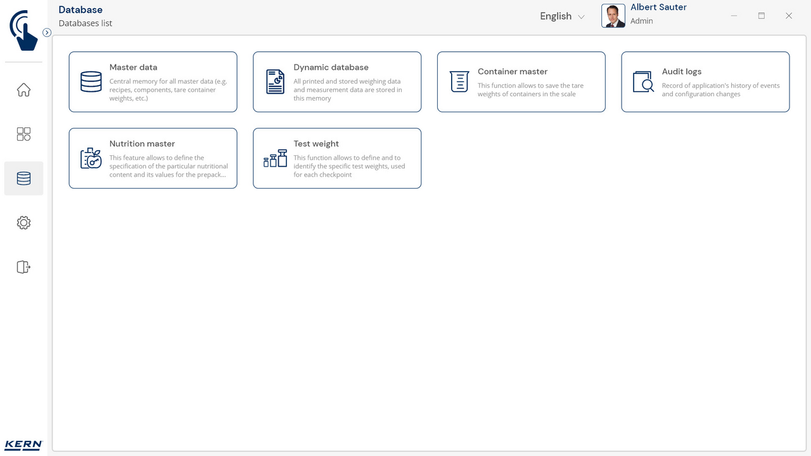Open the English language dropdown

pos(556,16)
